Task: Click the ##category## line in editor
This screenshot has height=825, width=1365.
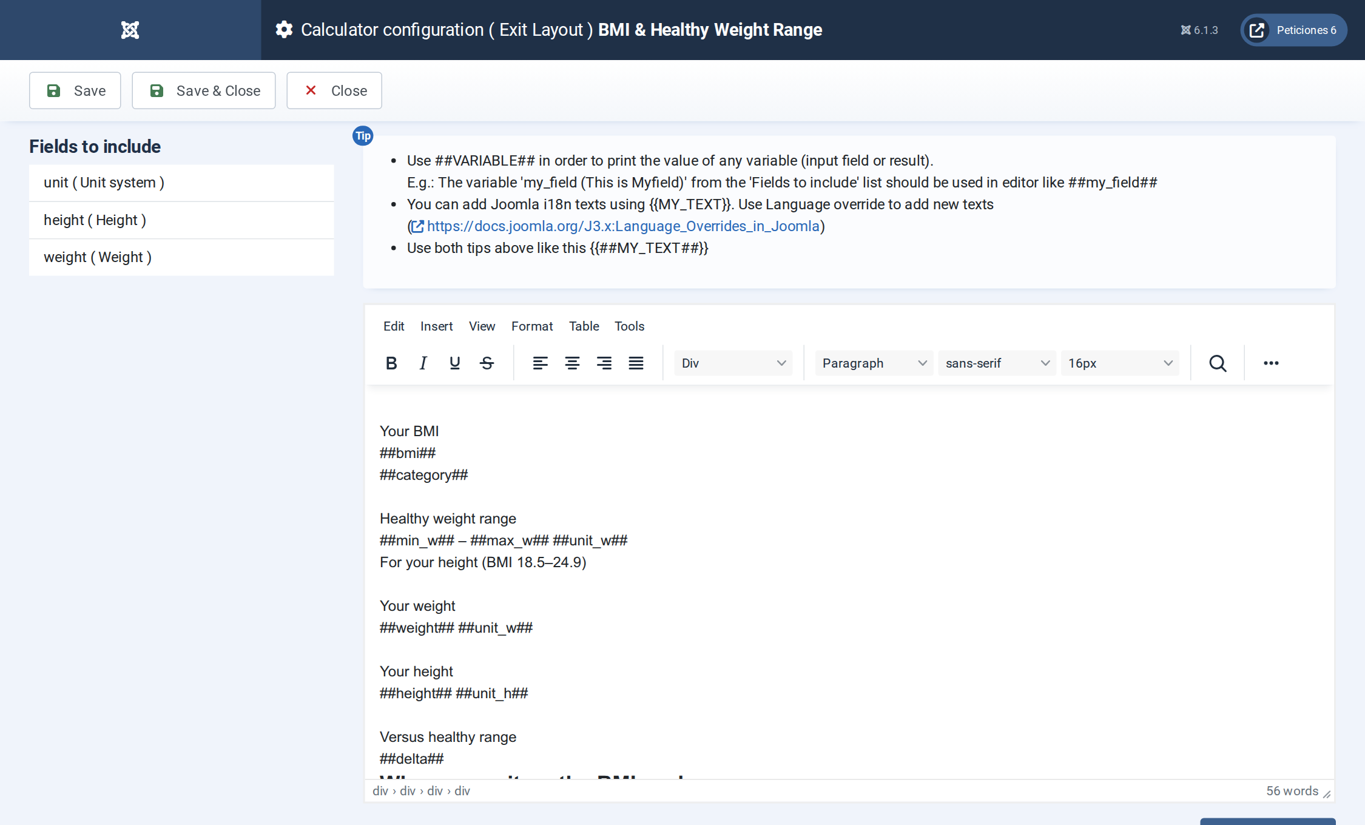Action: coord(423,475)
